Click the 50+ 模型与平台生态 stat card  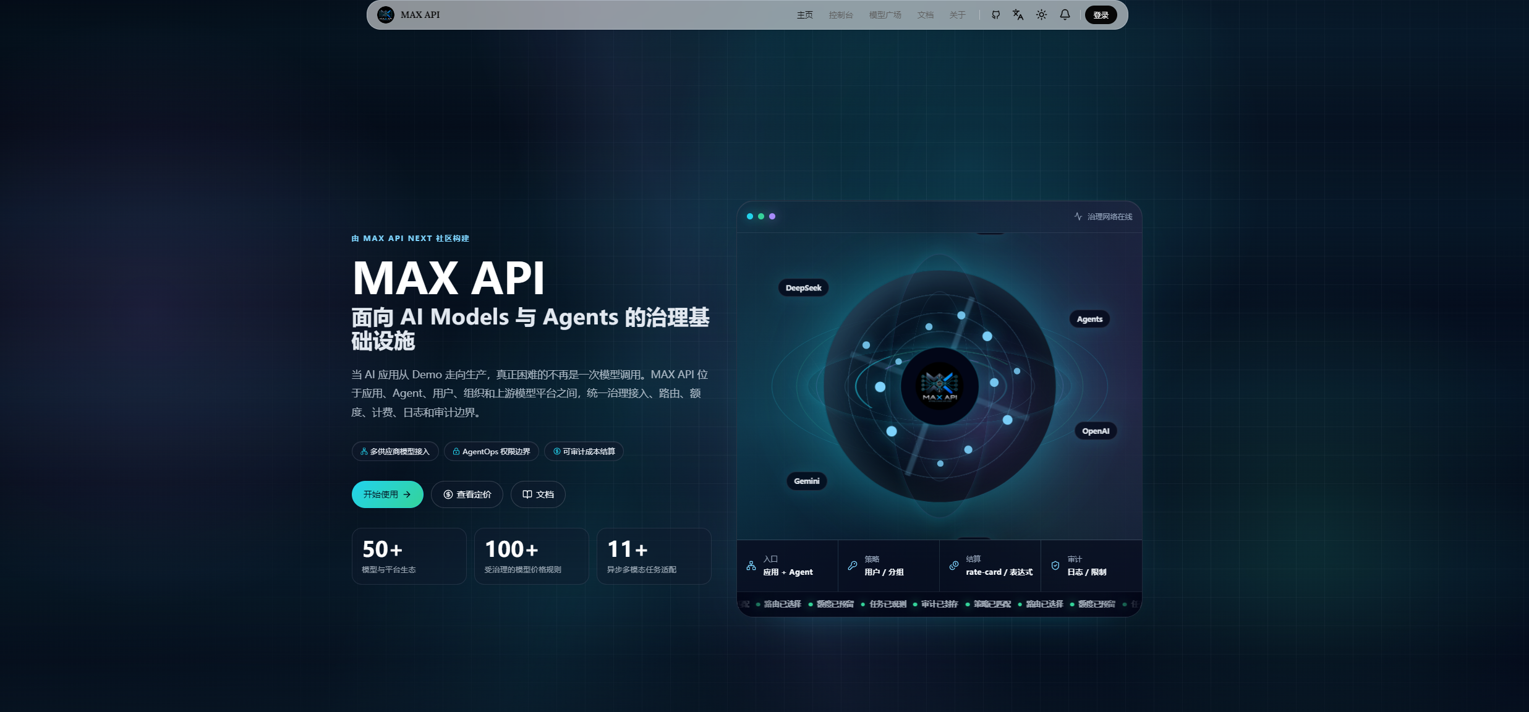click(x=409, y=556)
